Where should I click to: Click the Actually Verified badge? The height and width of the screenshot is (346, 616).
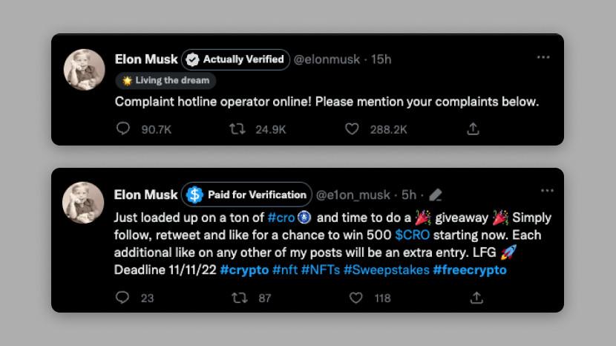pyautogui.click(x=235, y=59)
